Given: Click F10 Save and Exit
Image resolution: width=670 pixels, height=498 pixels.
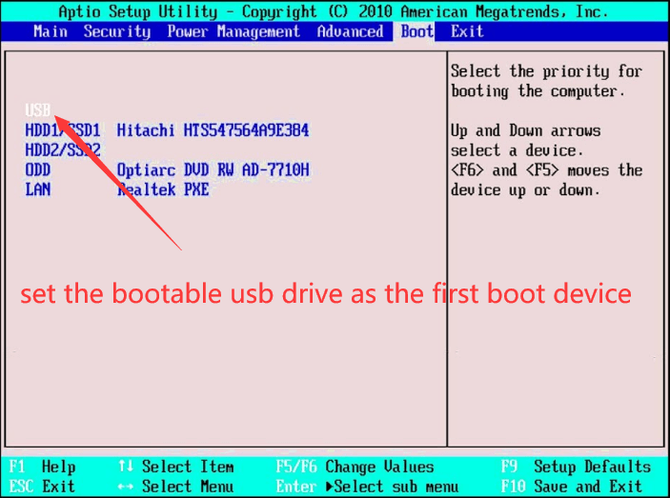Looking at the screenshot, I should [571, 487].
